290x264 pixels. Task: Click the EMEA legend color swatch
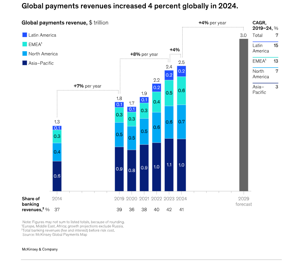24,44
